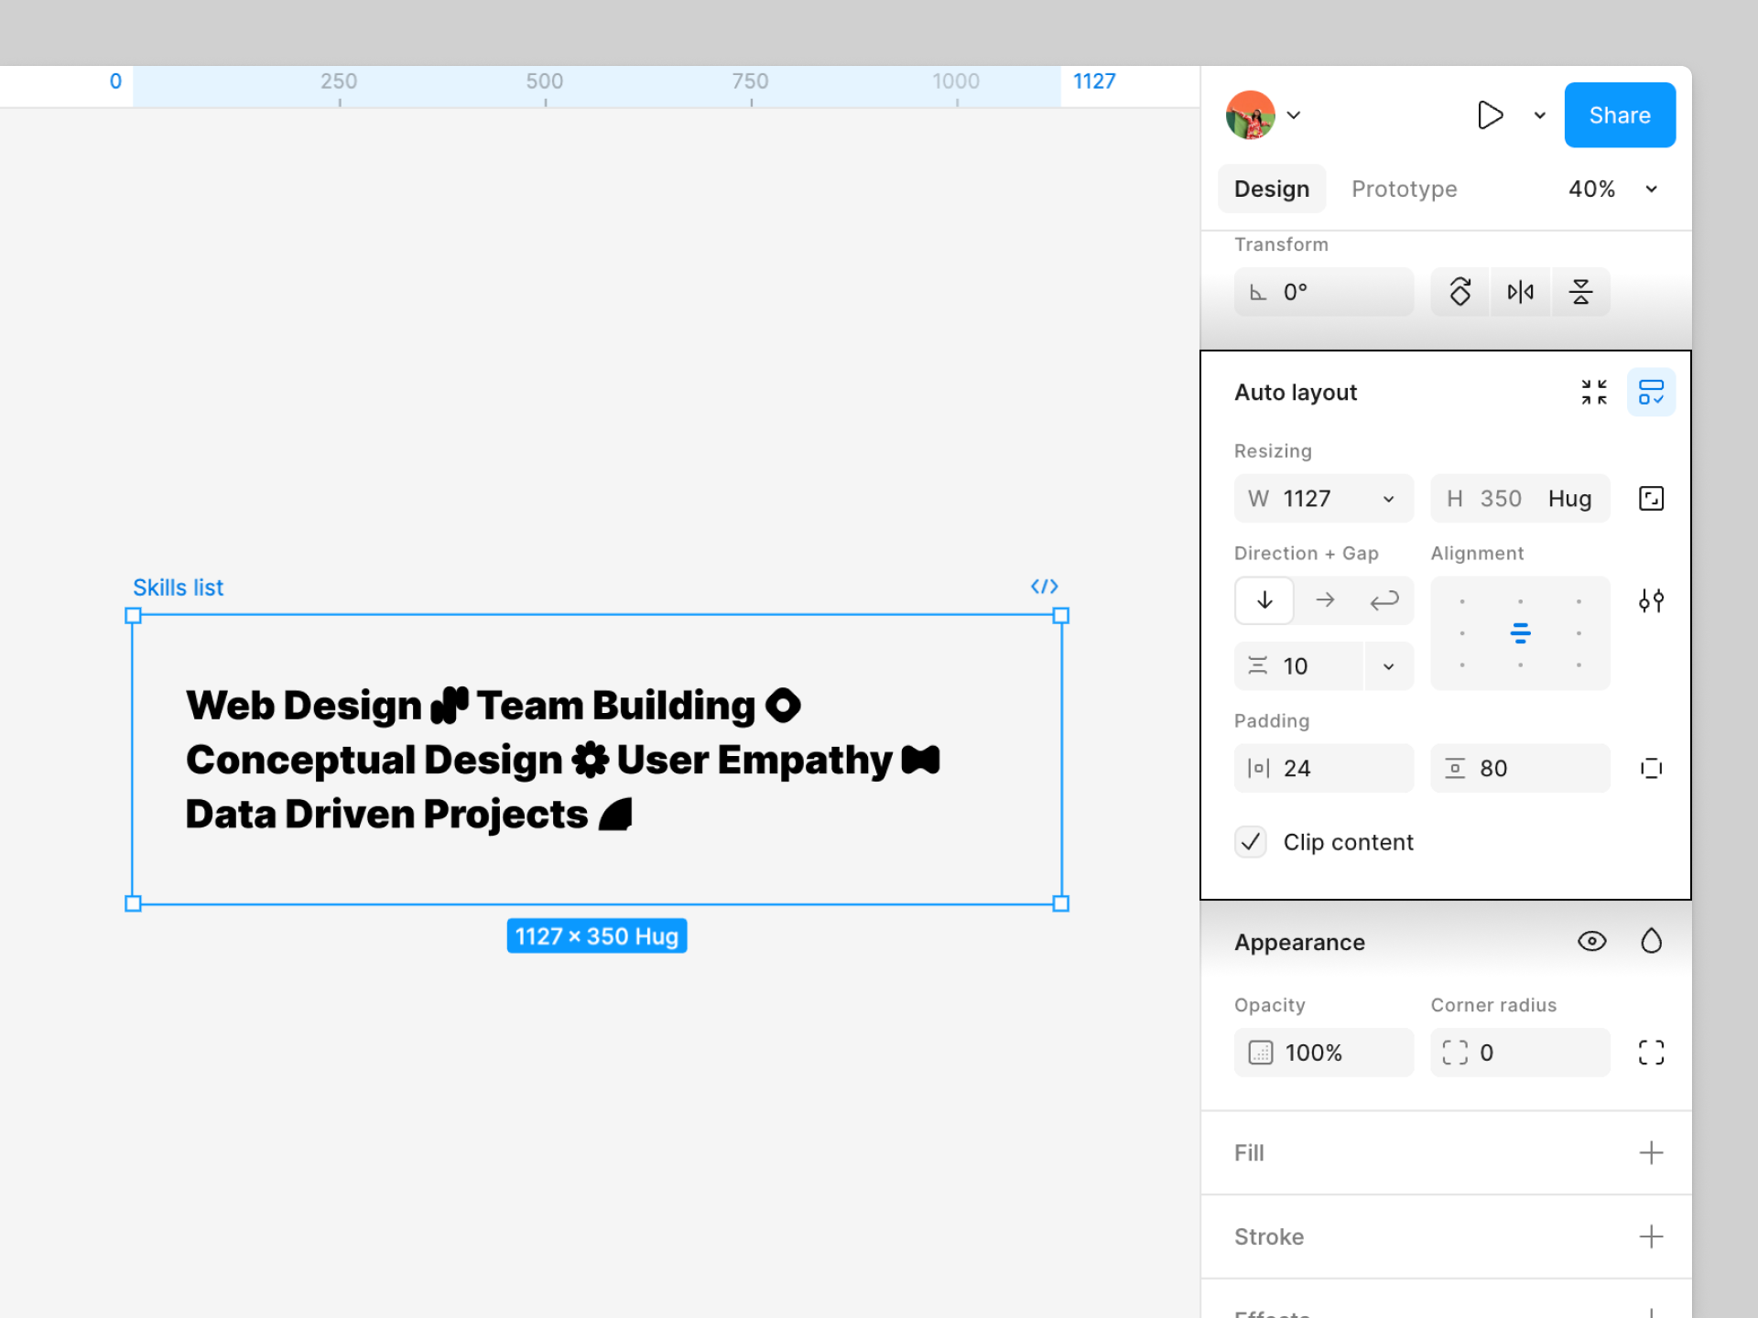The image size is (1758, 1318).
Task: Open the avatar dropdown chevron
Action: 1294,115
